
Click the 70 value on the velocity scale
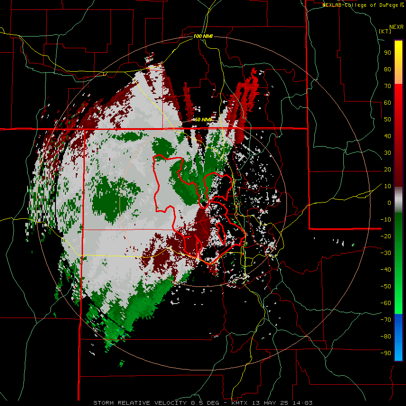tap(388, 86)
